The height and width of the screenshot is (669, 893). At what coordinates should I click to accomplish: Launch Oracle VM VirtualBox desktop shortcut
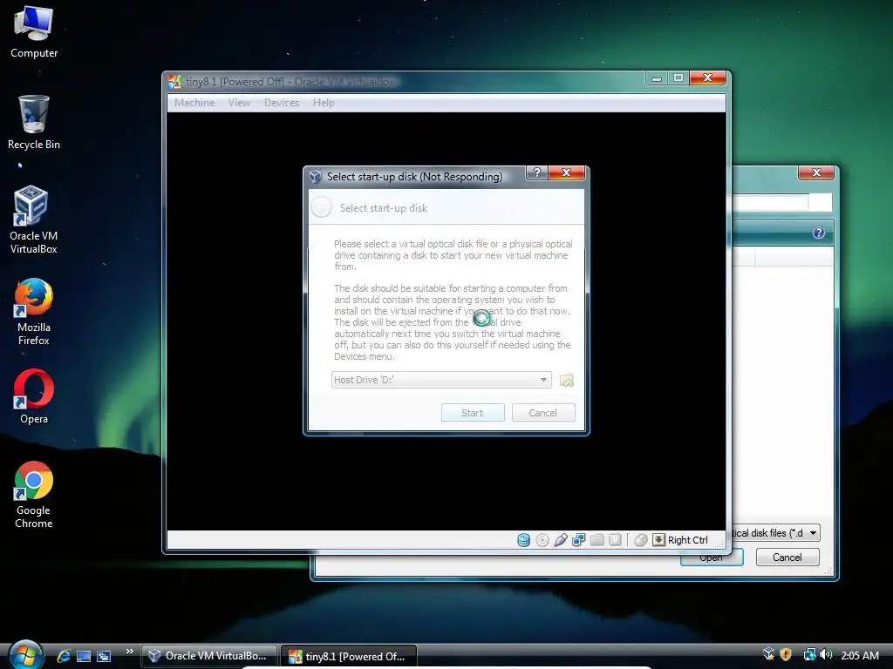(34, 220)
